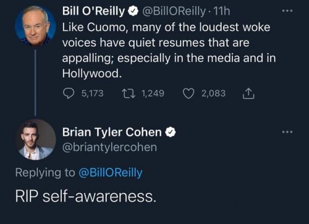309x224 pixels.
Task: Select the 'RIP self-awareness.' reply text
Action: tap(86, 196)
